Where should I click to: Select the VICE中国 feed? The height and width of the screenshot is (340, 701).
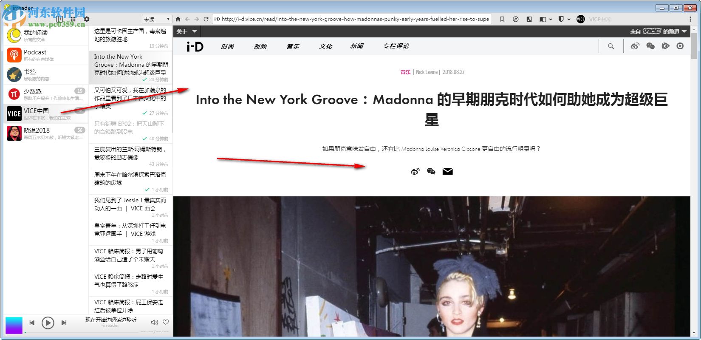click(x=46, y=114)
